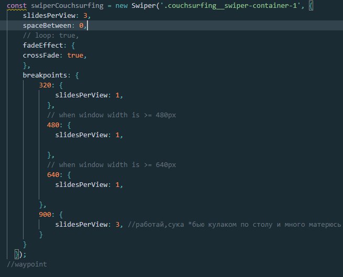Click the '//waypoint' comment line
Screen dimensions: 343x277
coord(27,264)
